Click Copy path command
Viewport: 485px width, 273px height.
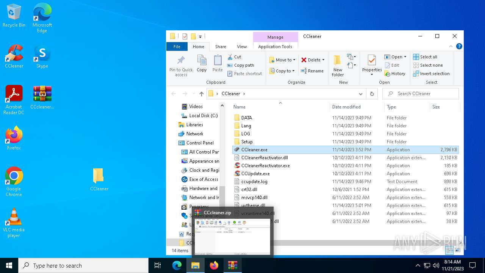click(x=241, y=65)
